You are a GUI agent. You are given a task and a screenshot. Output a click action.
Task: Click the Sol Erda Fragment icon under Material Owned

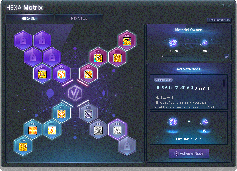click(x=205, y=43)
